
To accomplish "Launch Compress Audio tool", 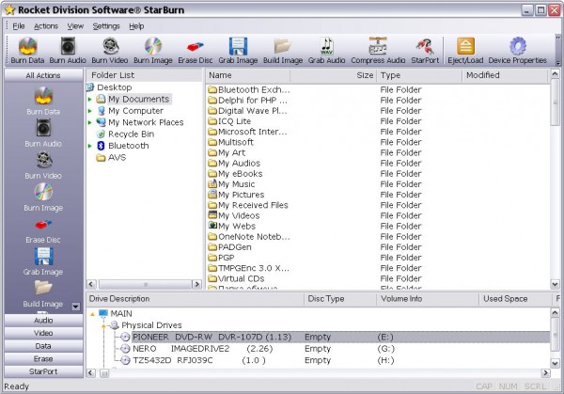I will click(x=378, y=49).
